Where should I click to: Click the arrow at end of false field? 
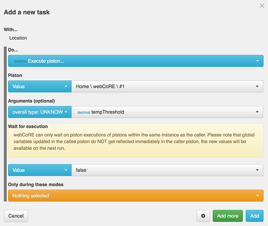click(257, 170)
